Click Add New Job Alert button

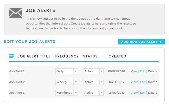click(x=141, y=42)
